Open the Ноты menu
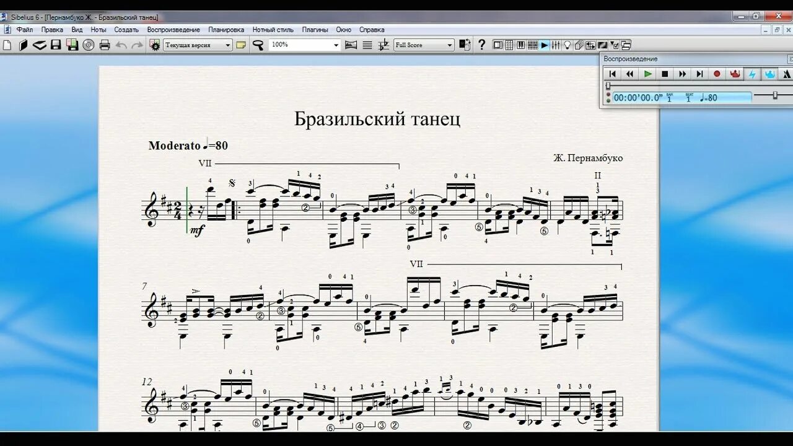 pos(99,29)
